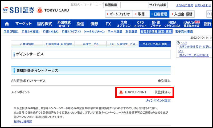Click the 申込済み status text
213x128 pixels.
click(164, 81)
